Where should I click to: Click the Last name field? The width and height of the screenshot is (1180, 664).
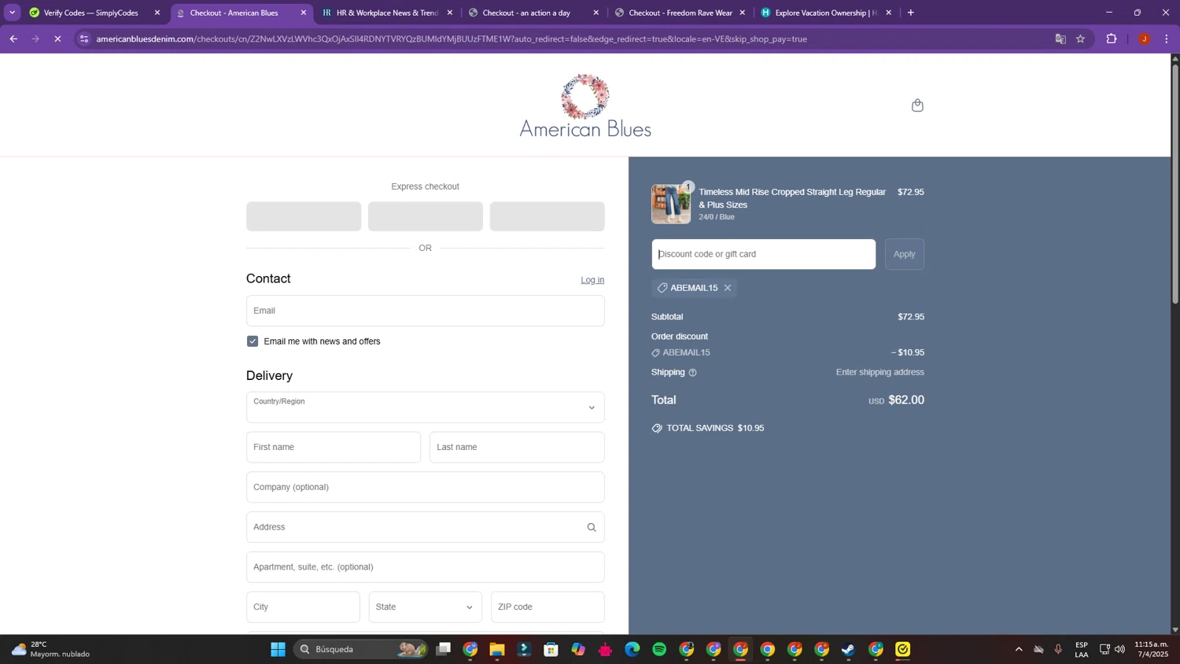(517, 448)
